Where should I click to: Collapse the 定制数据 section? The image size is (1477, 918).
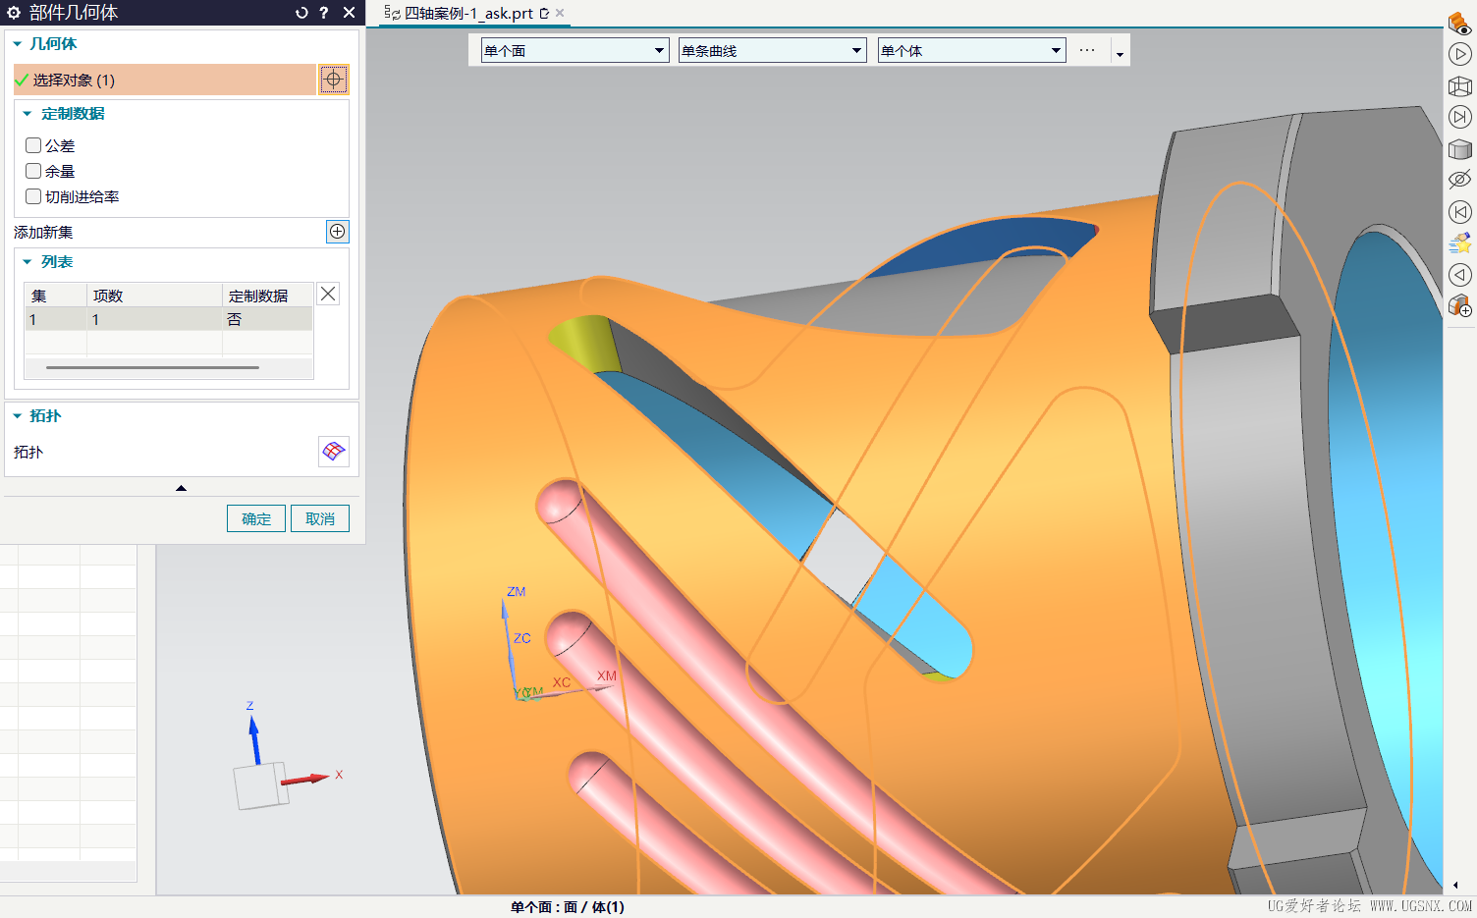coord(27,114)
